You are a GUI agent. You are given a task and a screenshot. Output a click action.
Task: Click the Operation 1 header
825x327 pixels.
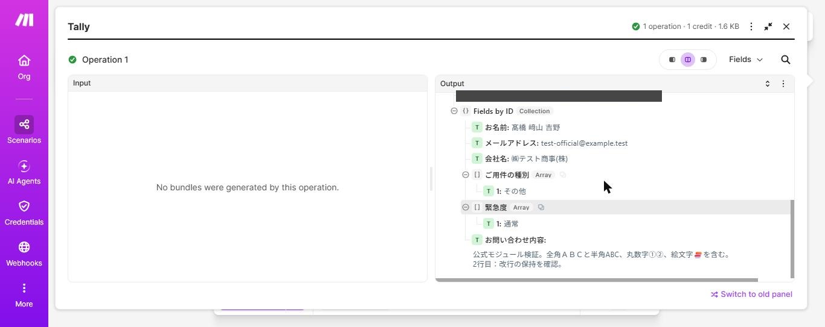click(x=105, y=60)
